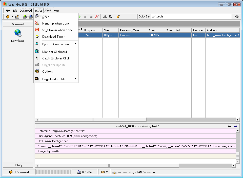
Task: Click the Options gears icon
Action: coord(37,71)
